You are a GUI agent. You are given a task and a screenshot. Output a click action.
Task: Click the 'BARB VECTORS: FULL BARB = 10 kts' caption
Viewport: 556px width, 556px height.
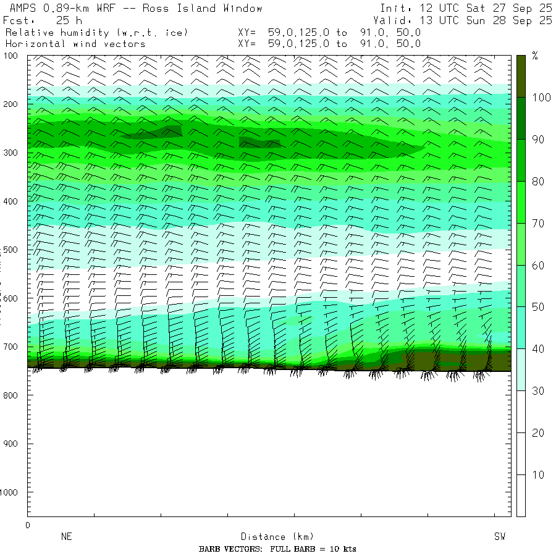point(277,549)
